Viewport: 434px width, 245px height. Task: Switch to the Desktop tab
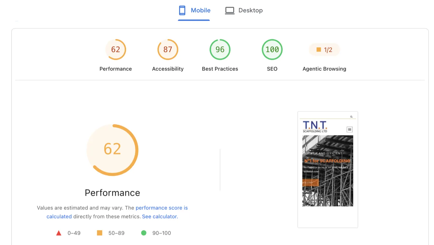(x=244, y=10)
